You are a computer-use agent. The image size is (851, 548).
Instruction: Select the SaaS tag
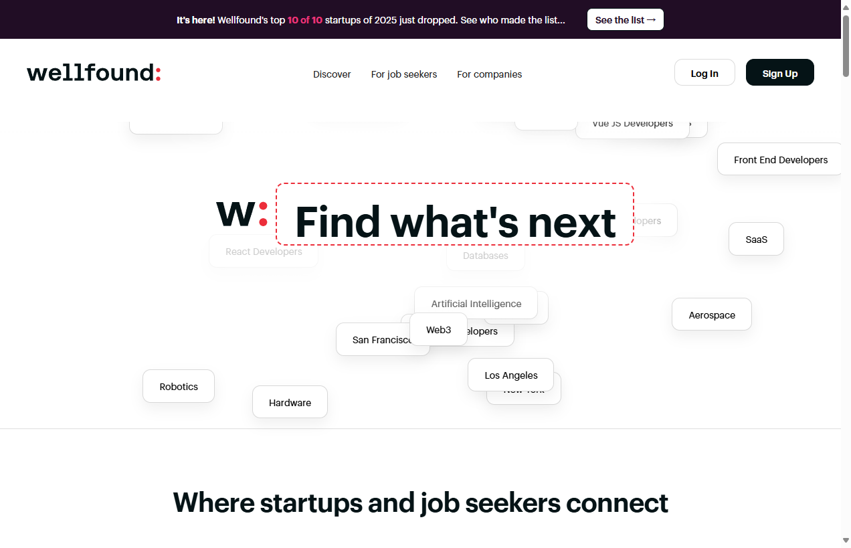756,239
